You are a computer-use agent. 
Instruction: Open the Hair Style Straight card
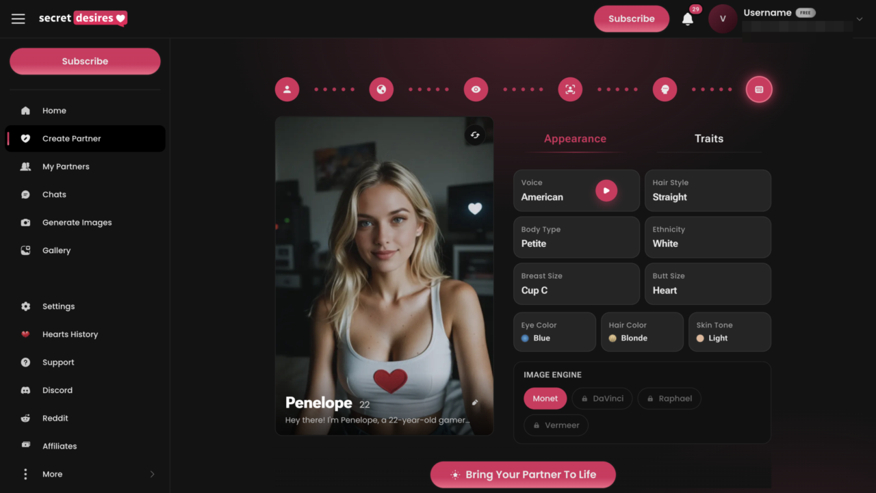click(708, 191)
